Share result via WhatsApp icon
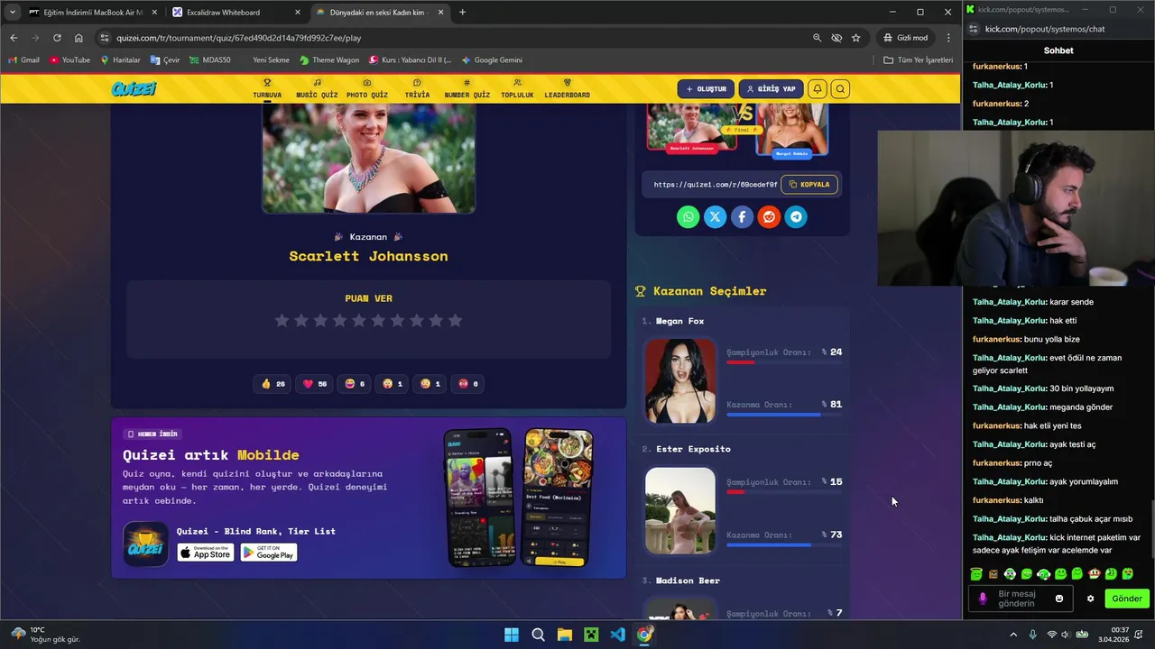This screenshot has width=1155, height=649. (688, 216)
